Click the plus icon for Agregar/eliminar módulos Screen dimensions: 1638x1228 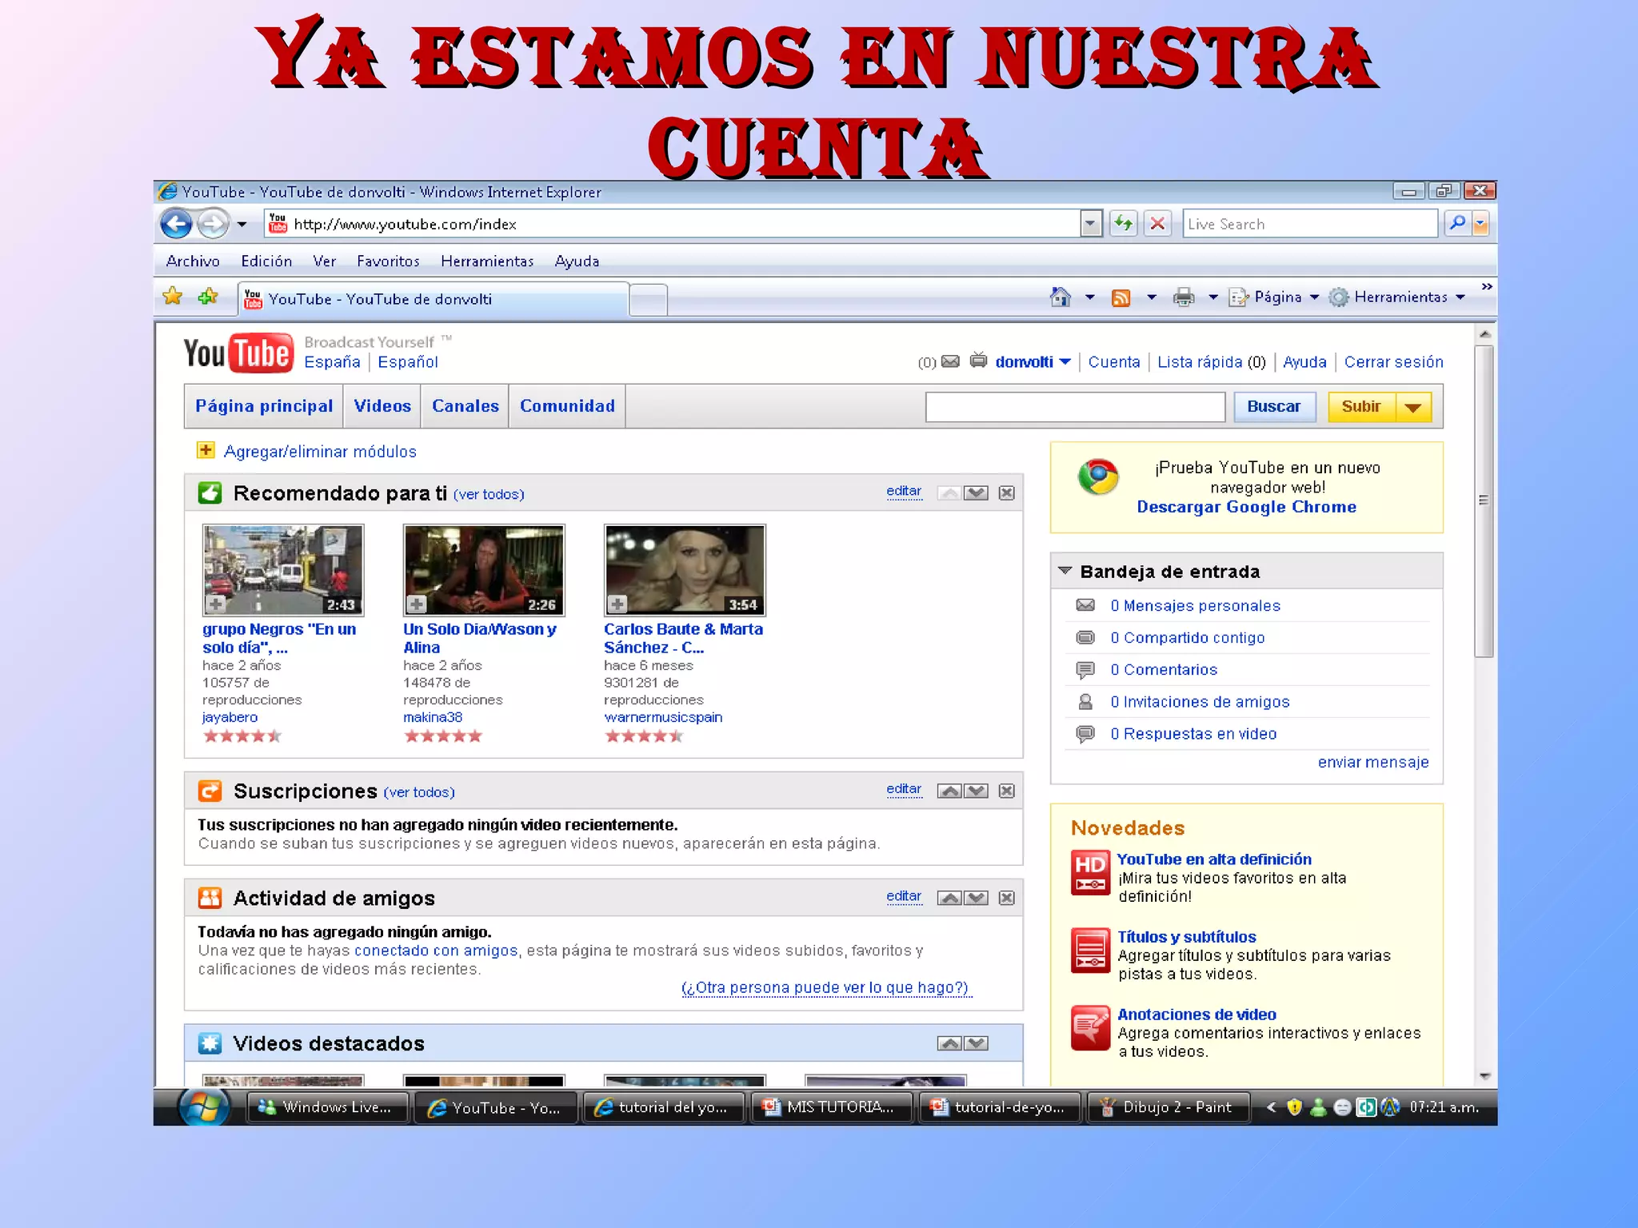206,451
